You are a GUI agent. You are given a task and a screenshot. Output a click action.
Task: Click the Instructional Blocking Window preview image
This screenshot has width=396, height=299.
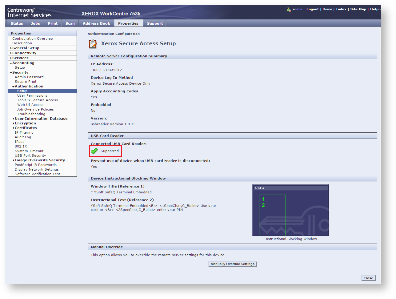click(290, 210)
